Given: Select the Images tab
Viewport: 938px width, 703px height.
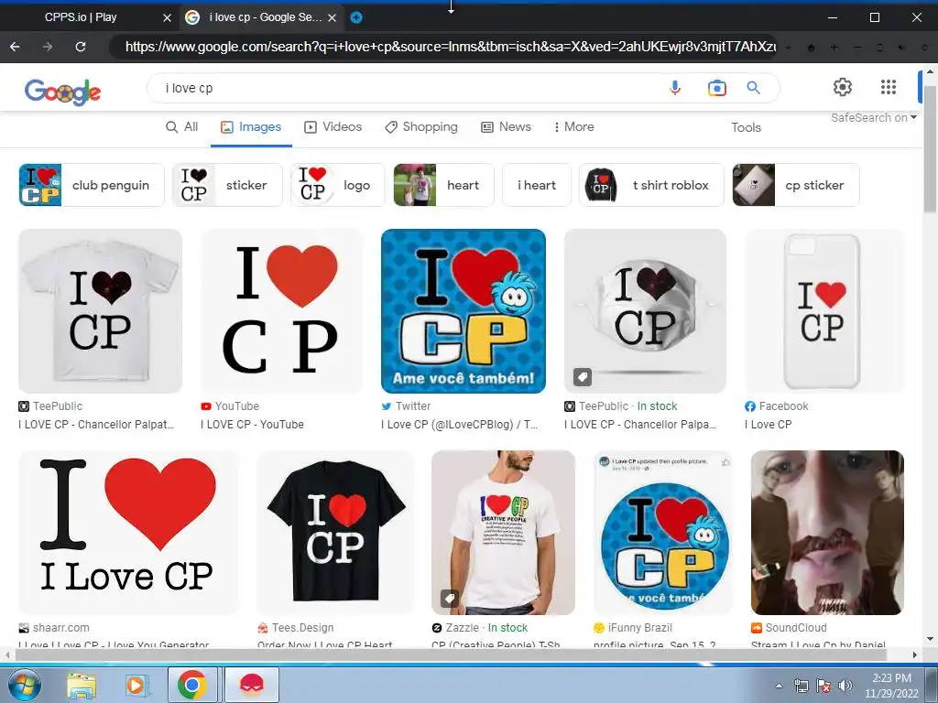Looking at the screenshot, I should point(251,126).
